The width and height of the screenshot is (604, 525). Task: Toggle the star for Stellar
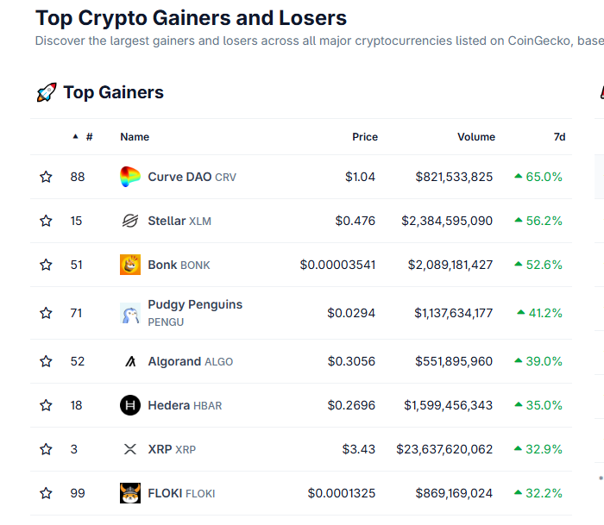point(46,221)
